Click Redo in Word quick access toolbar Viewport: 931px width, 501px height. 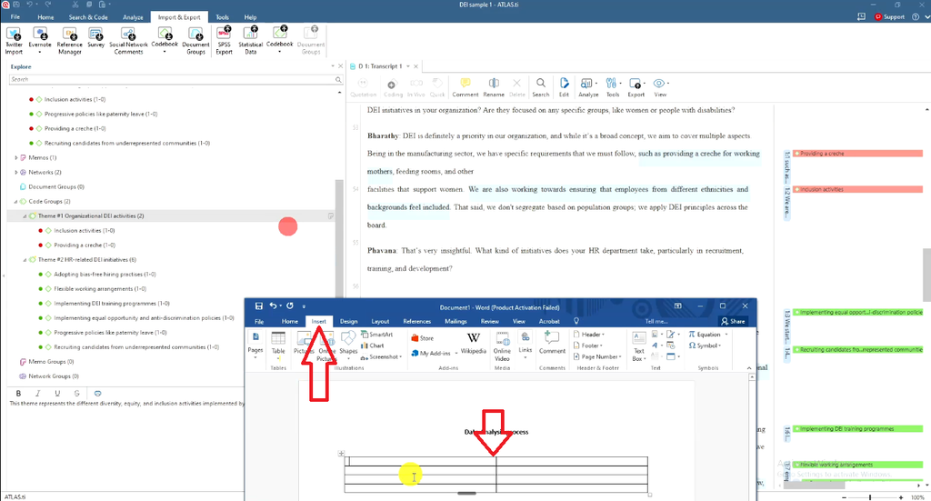[290, 306]
